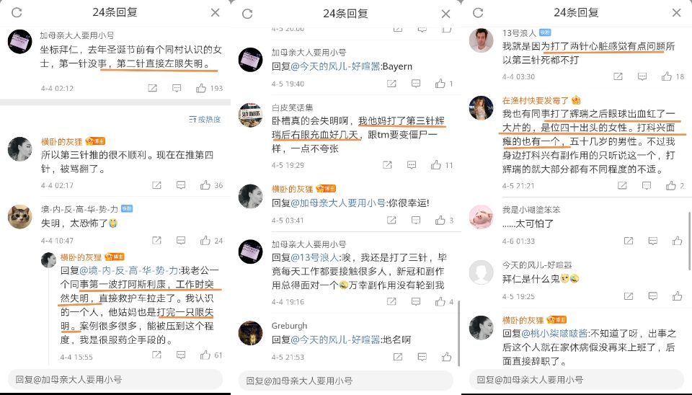Like the comment with 193 likes
This screenshot has height=395, width=692.
[x=201, y=88]
